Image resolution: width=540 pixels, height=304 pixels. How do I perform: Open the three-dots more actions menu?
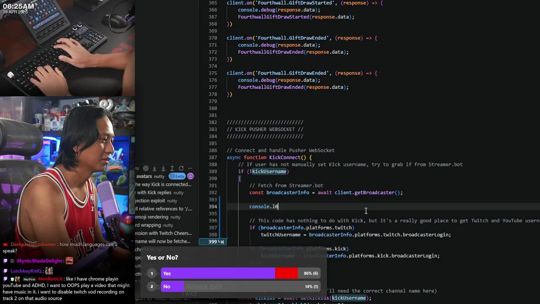pyautogui.click(x=190, y=168)
